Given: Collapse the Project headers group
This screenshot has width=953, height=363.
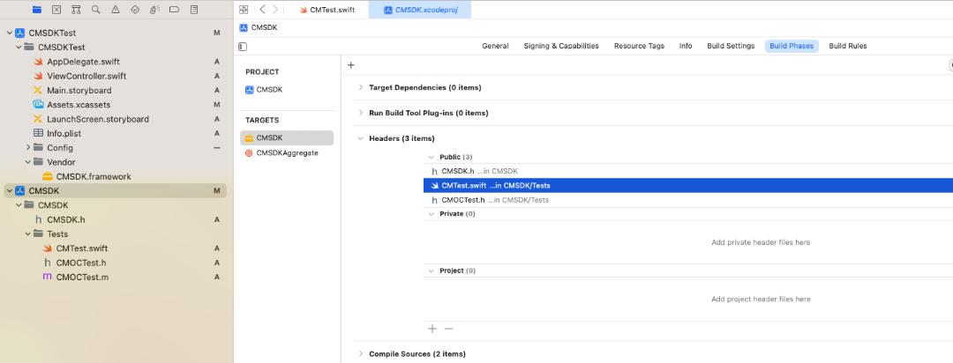Looking at the screenshot, I should click(x=431, y=270).
